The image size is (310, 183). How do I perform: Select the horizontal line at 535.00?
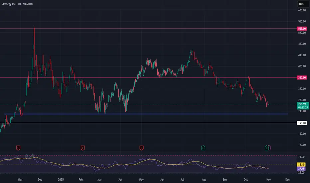click(148, 29)
